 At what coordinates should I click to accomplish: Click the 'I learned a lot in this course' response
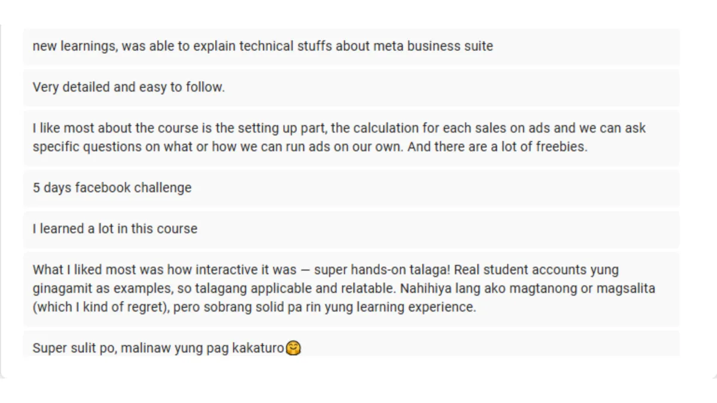point(115,229)
